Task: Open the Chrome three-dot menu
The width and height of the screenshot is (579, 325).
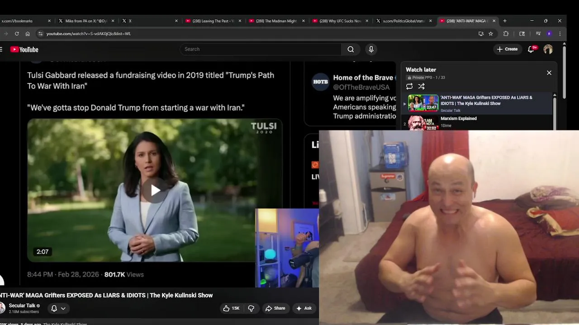Action: (560, 33)
